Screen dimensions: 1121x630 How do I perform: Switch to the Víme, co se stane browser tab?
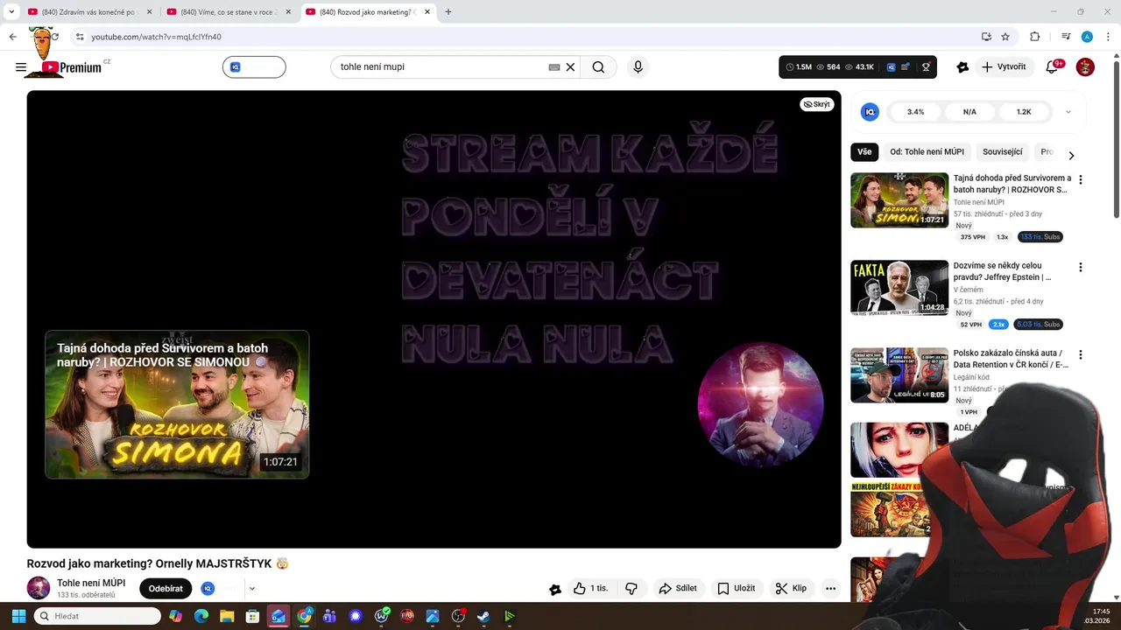(x=229, y=12)
